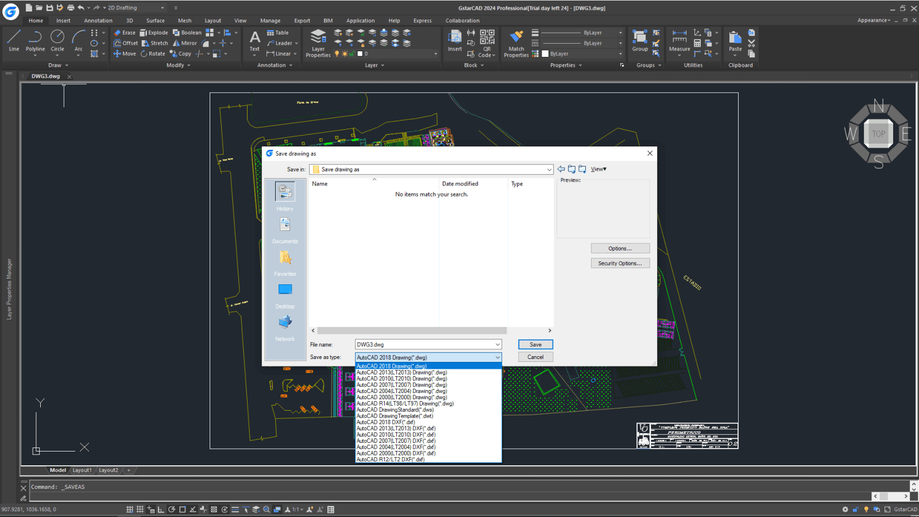Switch to the Layout1 tab

click(x=82, y=470)
